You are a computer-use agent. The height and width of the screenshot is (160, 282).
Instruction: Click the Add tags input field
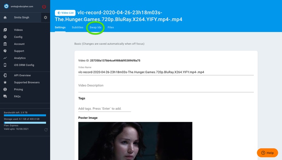[104, 109]
